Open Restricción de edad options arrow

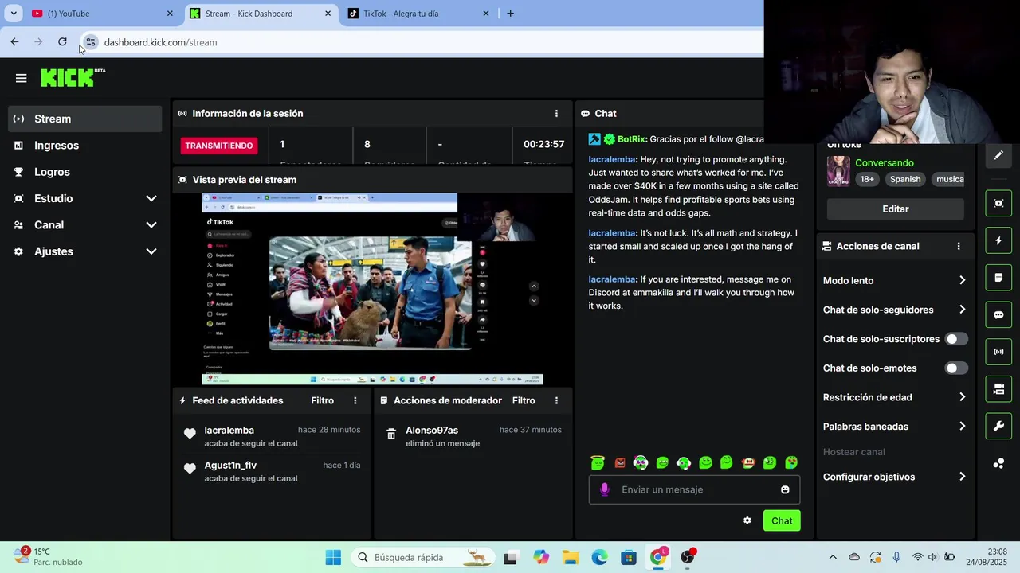962,397
